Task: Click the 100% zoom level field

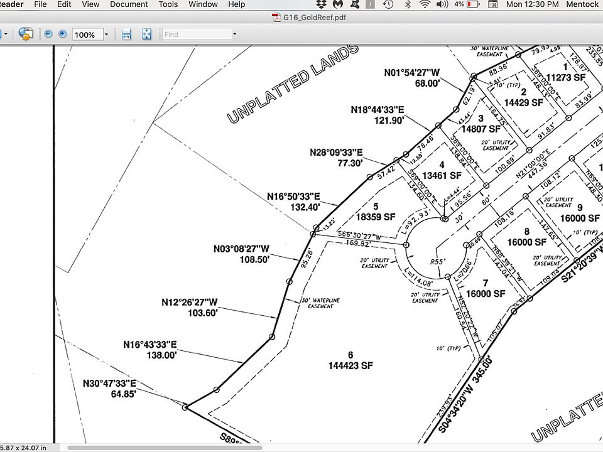Action: point(87,35)
